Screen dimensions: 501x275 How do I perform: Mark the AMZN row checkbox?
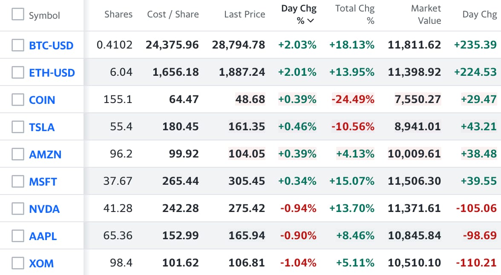tap(18, 154)
